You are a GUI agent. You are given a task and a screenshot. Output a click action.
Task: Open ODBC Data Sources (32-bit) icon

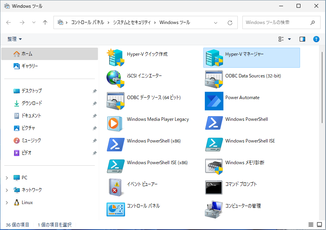pyautogui.click(x=214, y=79)
